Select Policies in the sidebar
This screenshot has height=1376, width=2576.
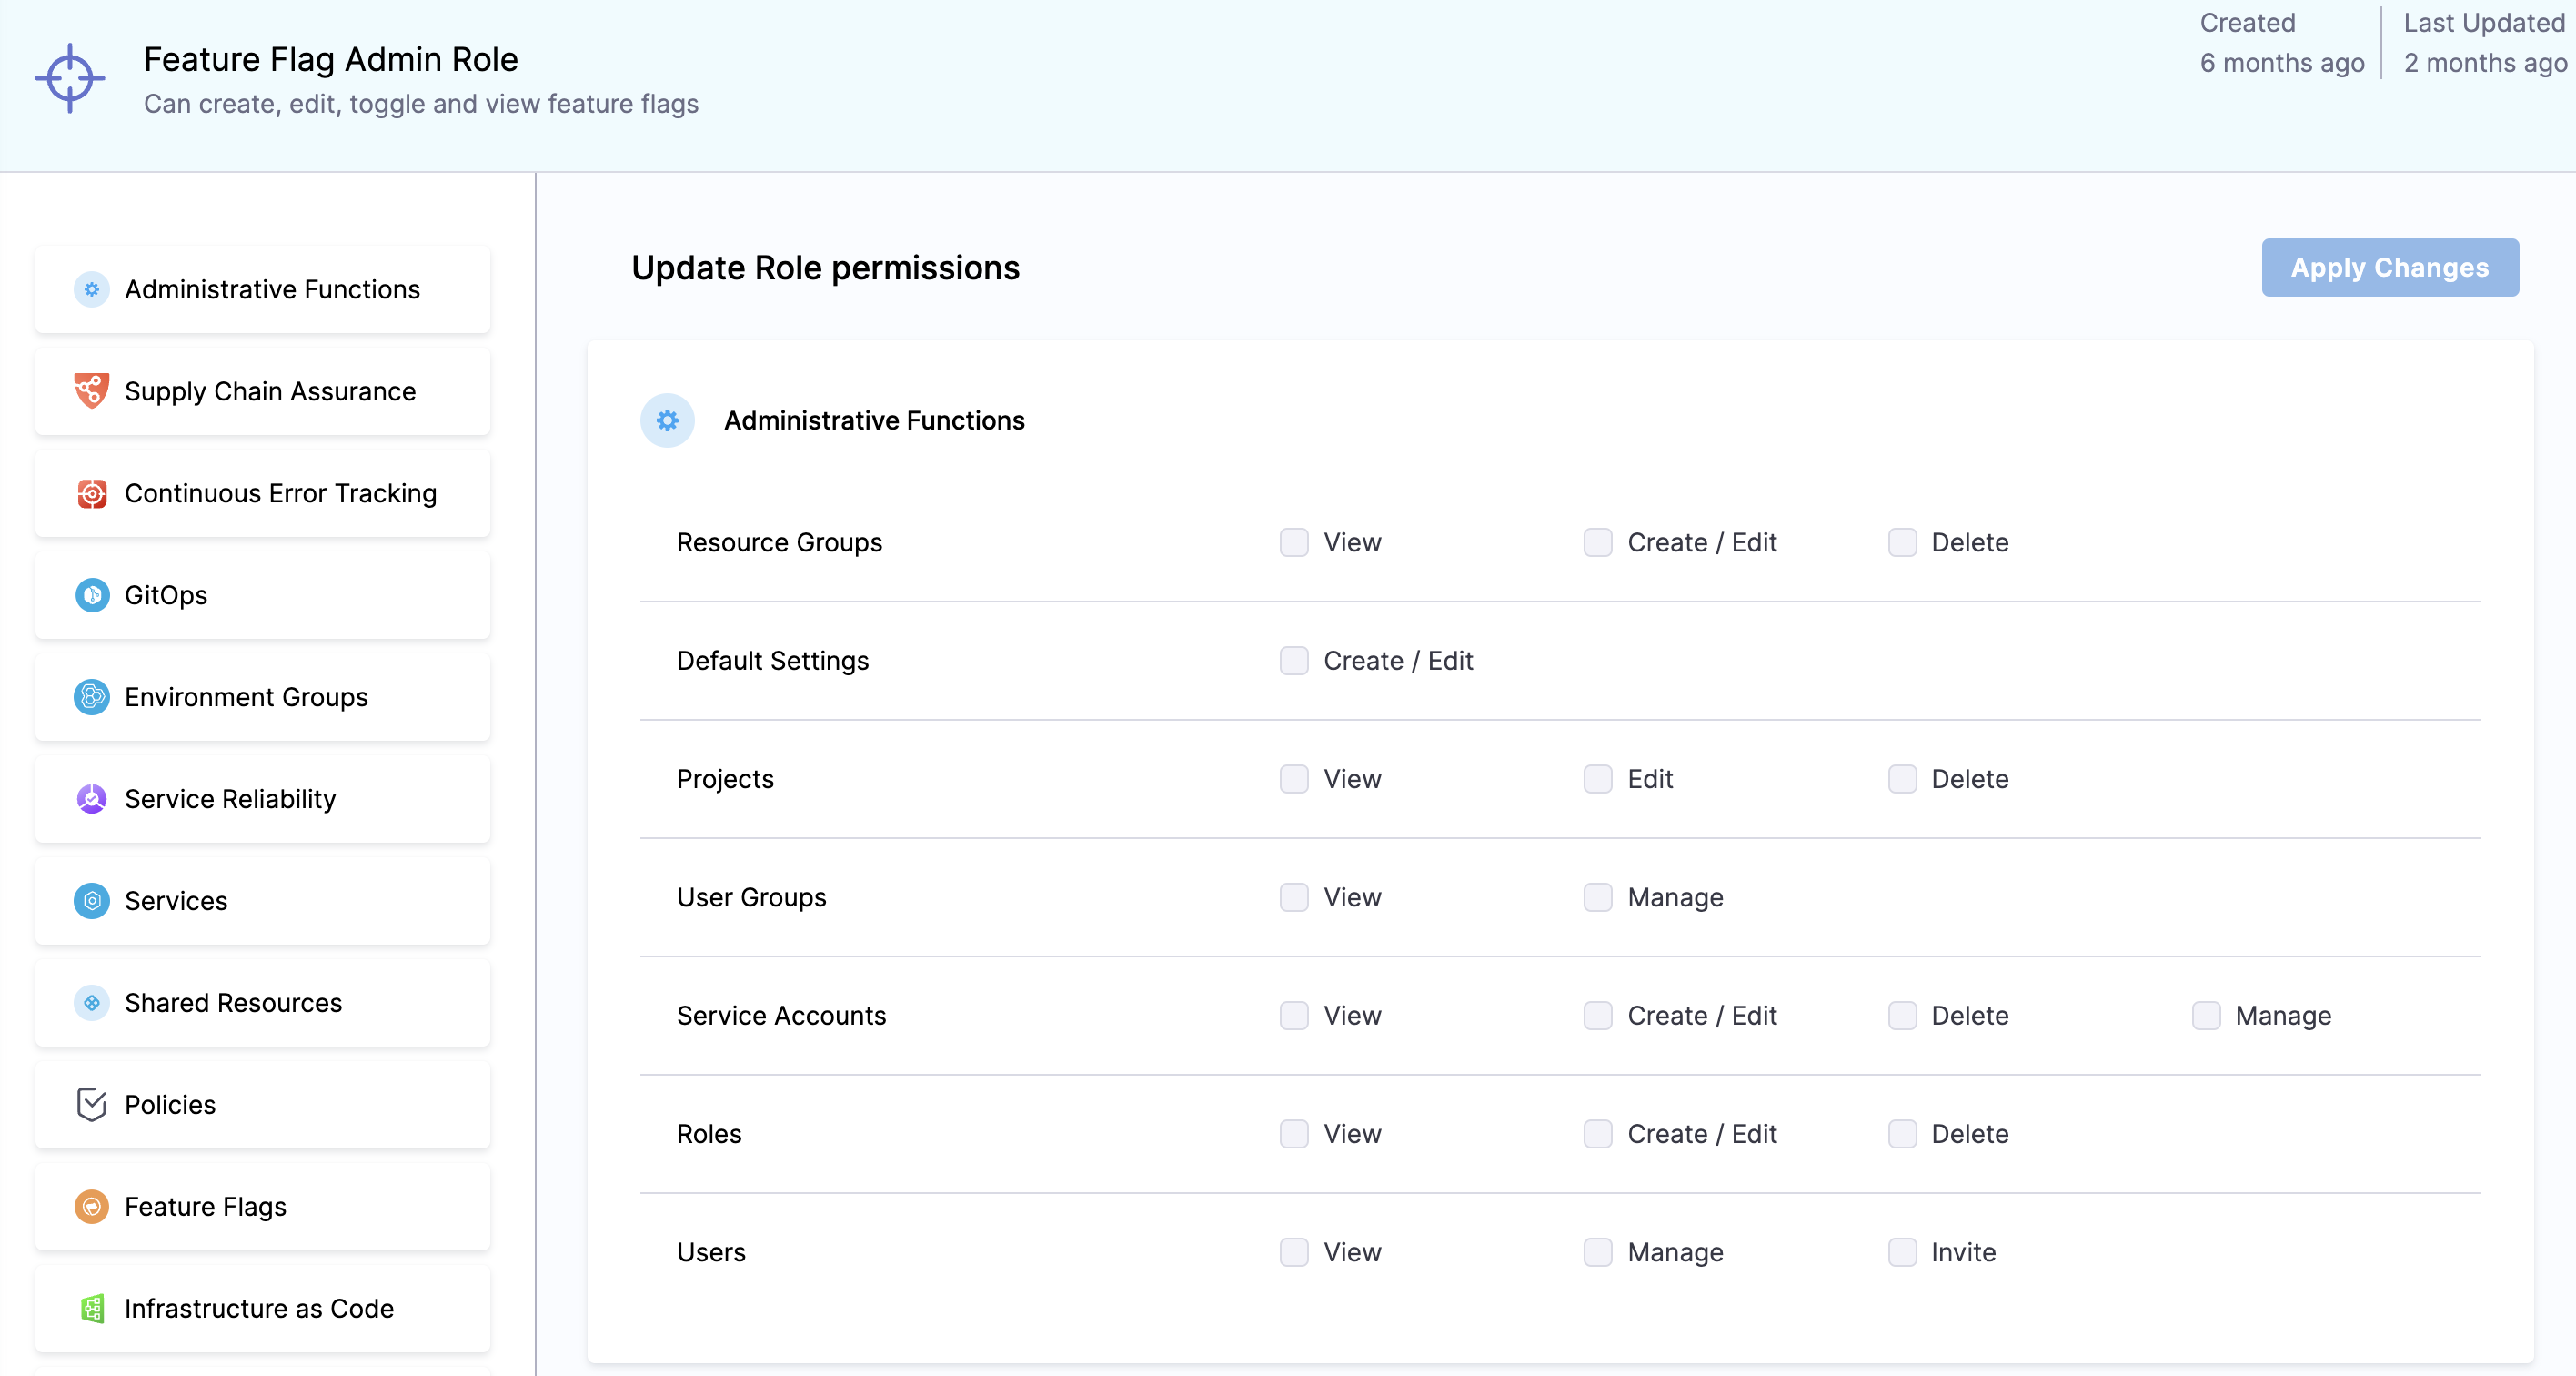(x=170, y=1105)
